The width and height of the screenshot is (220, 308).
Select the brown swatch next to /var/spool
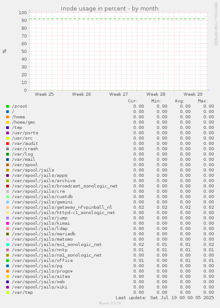coord(8,164)
